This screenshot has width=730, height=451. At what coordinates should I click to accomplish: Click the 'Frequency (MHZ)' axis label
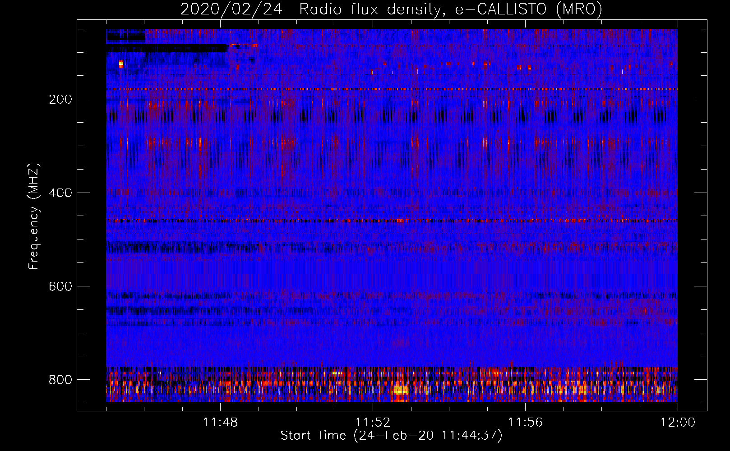pos(33,216)
